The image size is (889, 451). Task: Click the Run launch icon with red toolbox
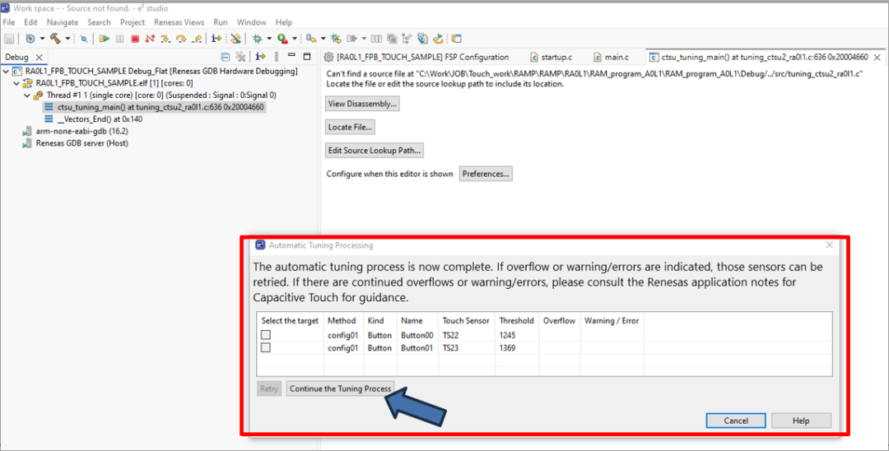coord(282,39)
